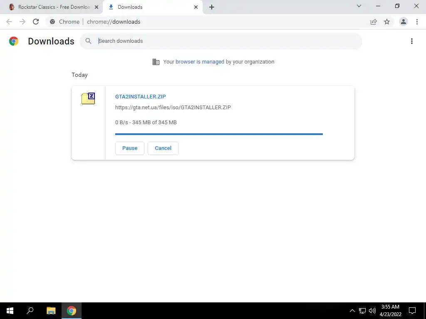Click the search magnifier icon in Downloads

coord(88,41)
